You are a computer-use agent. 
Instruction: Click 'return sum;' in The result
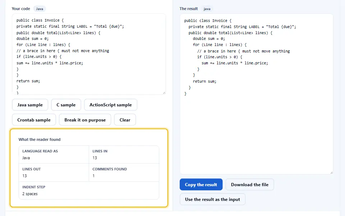pyautogui.click(x=204, y=81)
